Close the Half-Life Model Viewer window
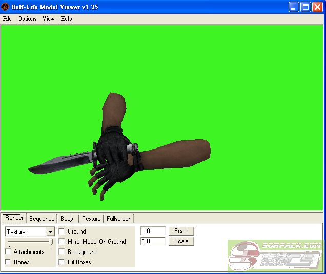Image resolution: width=326 pixels, height=274 pixels. click(317, 7)
